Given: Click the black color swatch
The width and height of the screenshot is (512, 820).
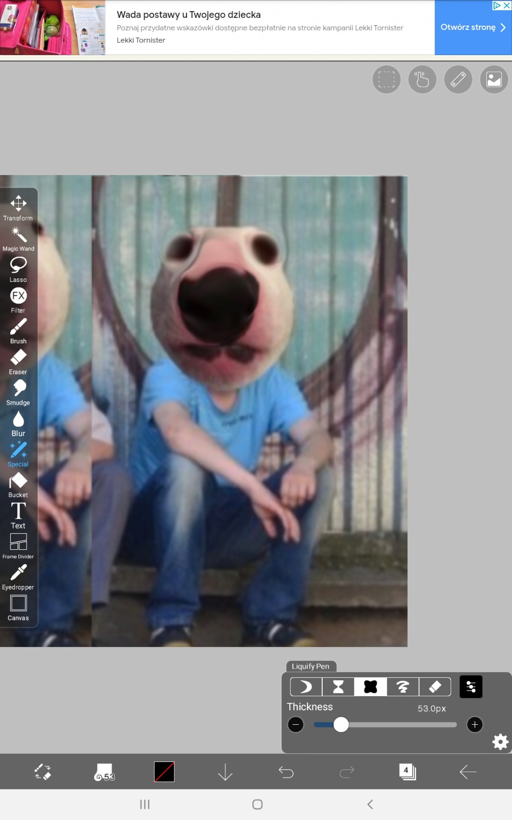Looking at the screenshot, I should click(164, 772).
